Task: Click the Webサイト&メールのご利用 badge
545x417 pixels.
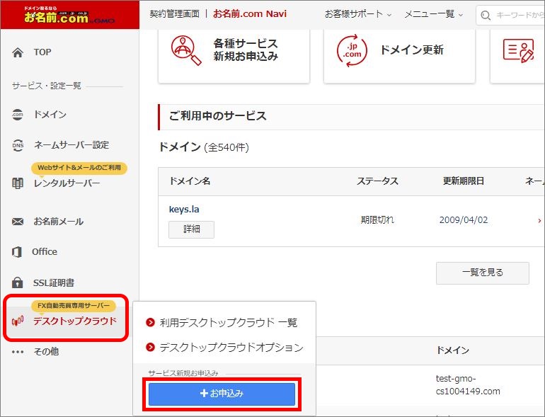Action: click(79, 168)
